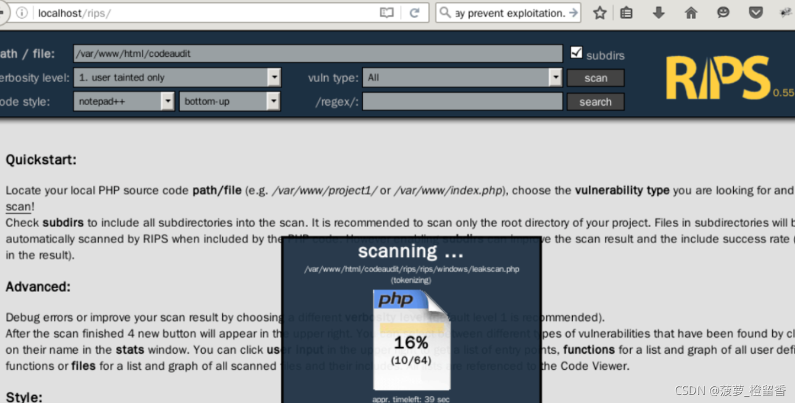Click the (tokenizing) status text
This screenshot has width=795, height=403.
[x=411, y=280]
